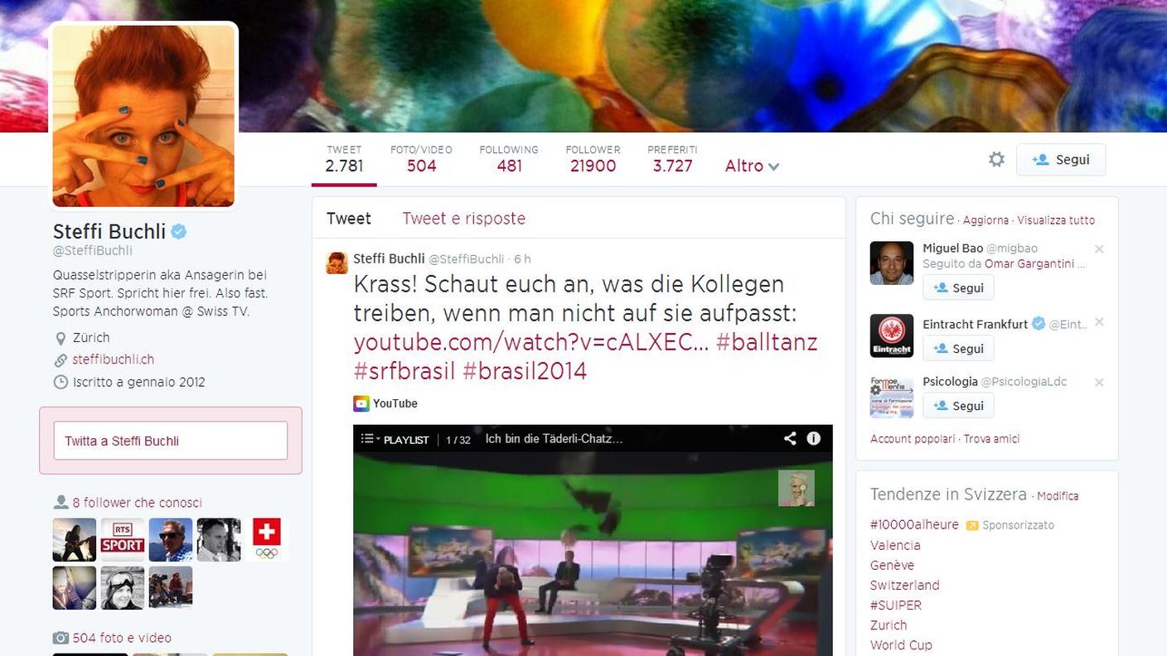This screenshot has height=656, width=1167.
Task: Click the YouTube source label under the tweet
Action: click(385, 403)
